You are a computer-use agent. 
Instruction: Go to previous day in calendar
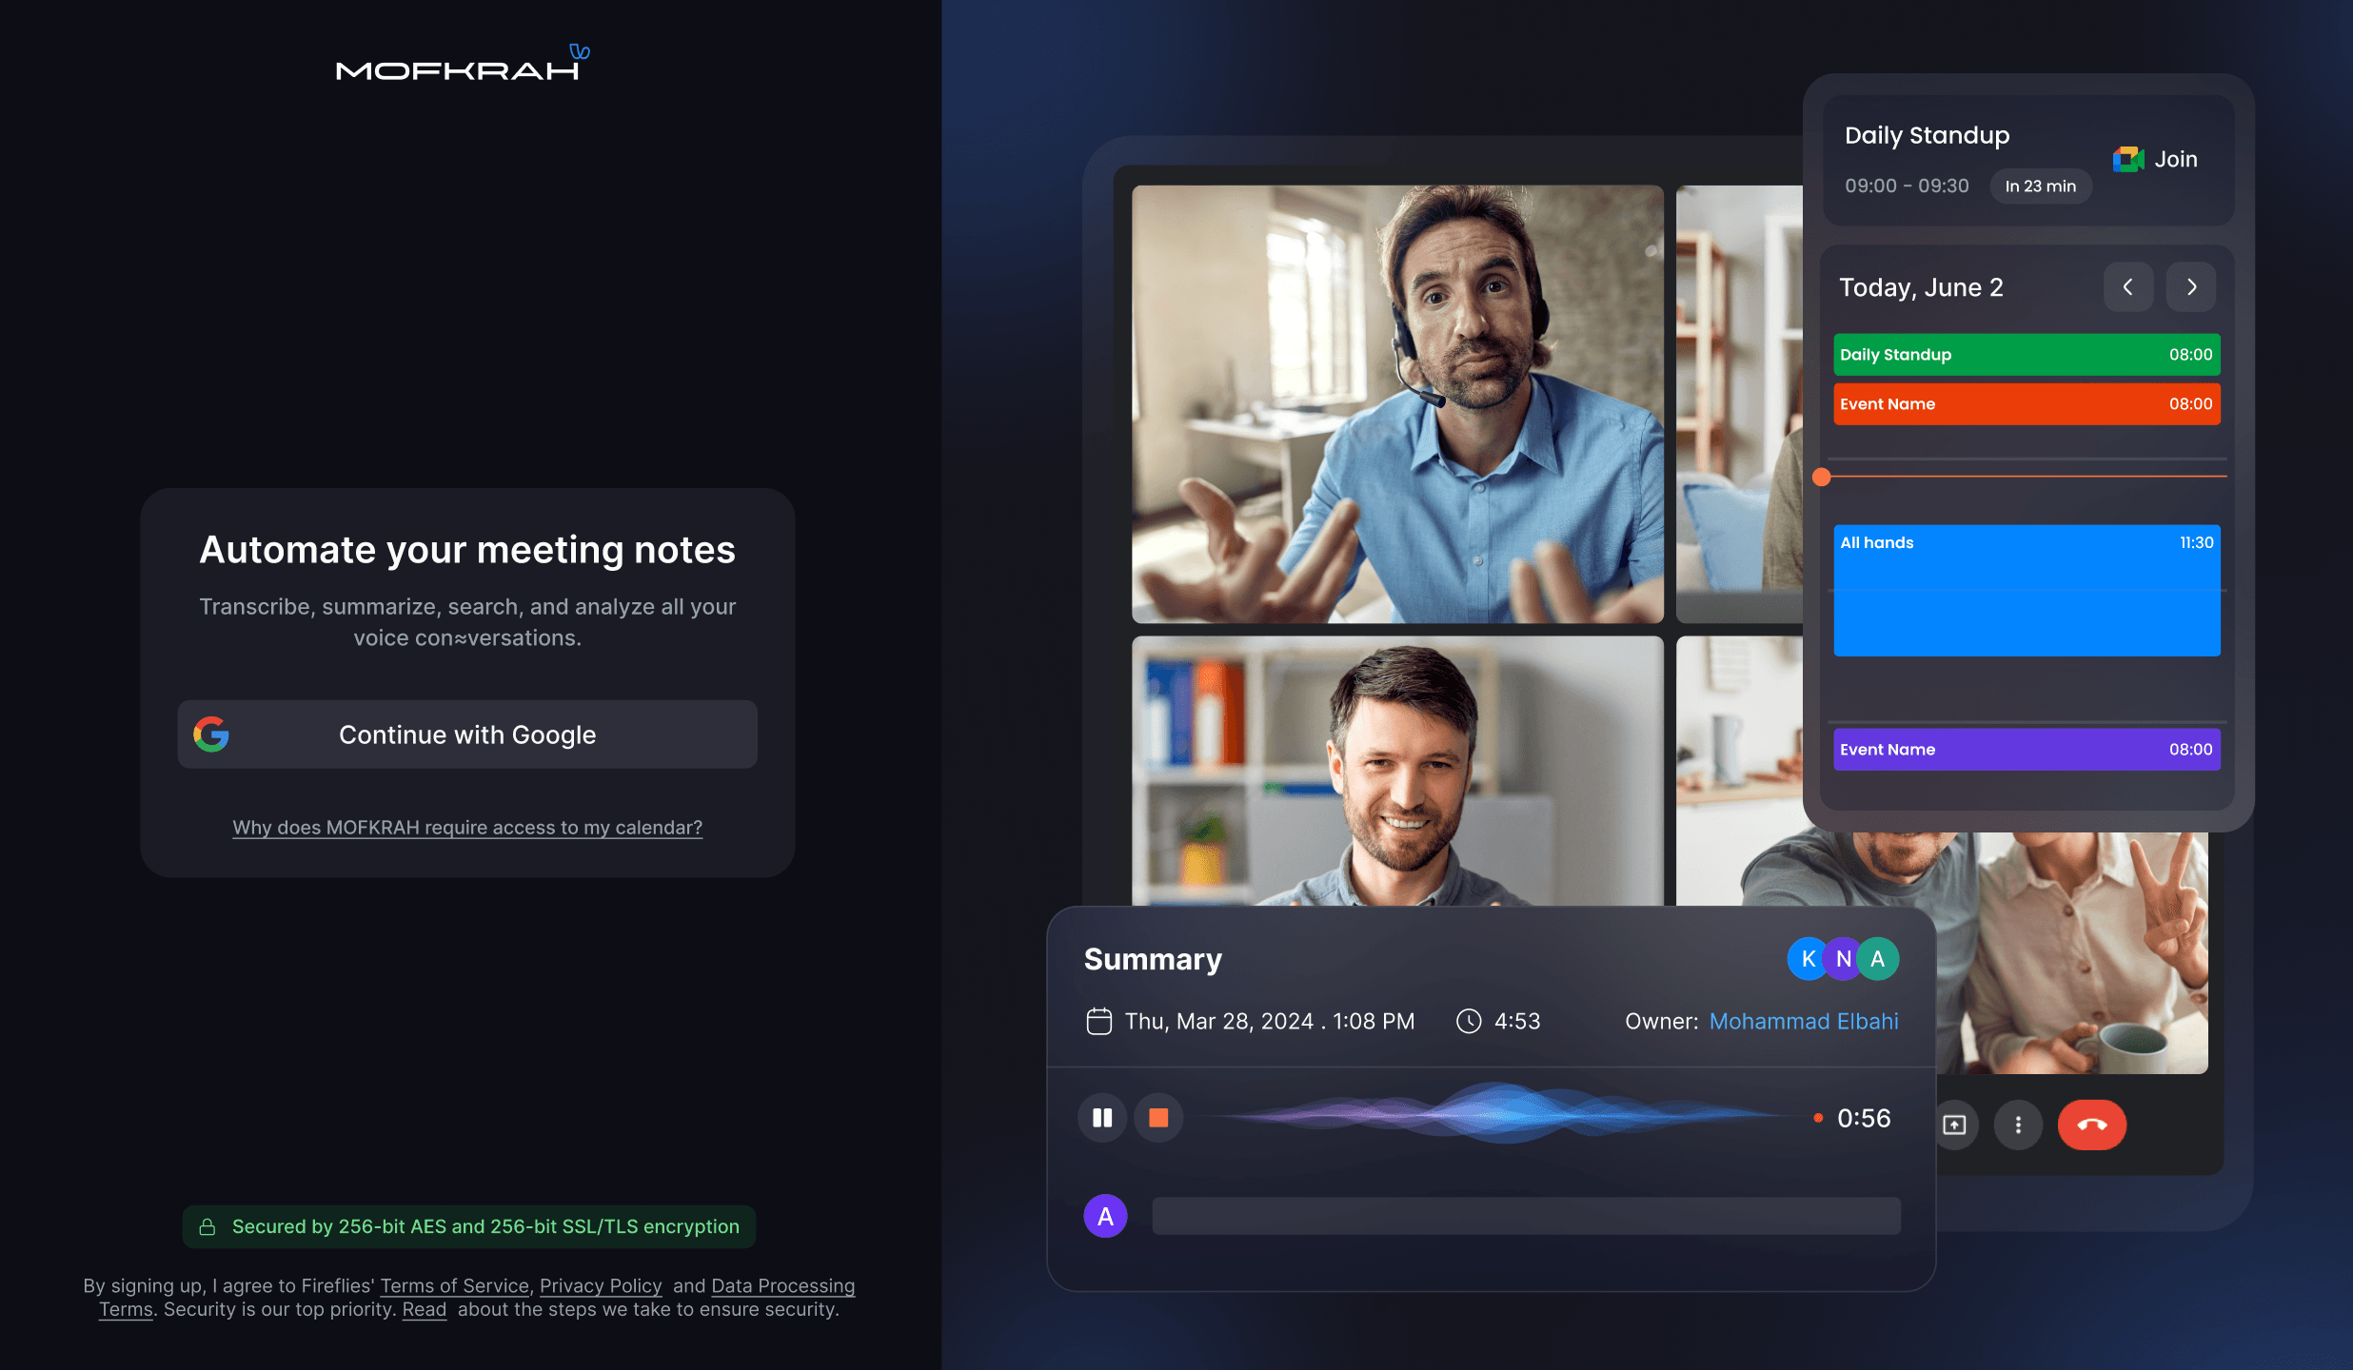click(2128, 287)
